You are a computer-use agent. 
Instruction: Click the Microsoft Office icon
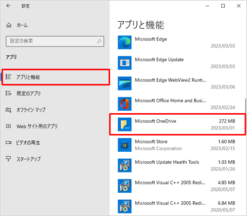click(124, 104)
